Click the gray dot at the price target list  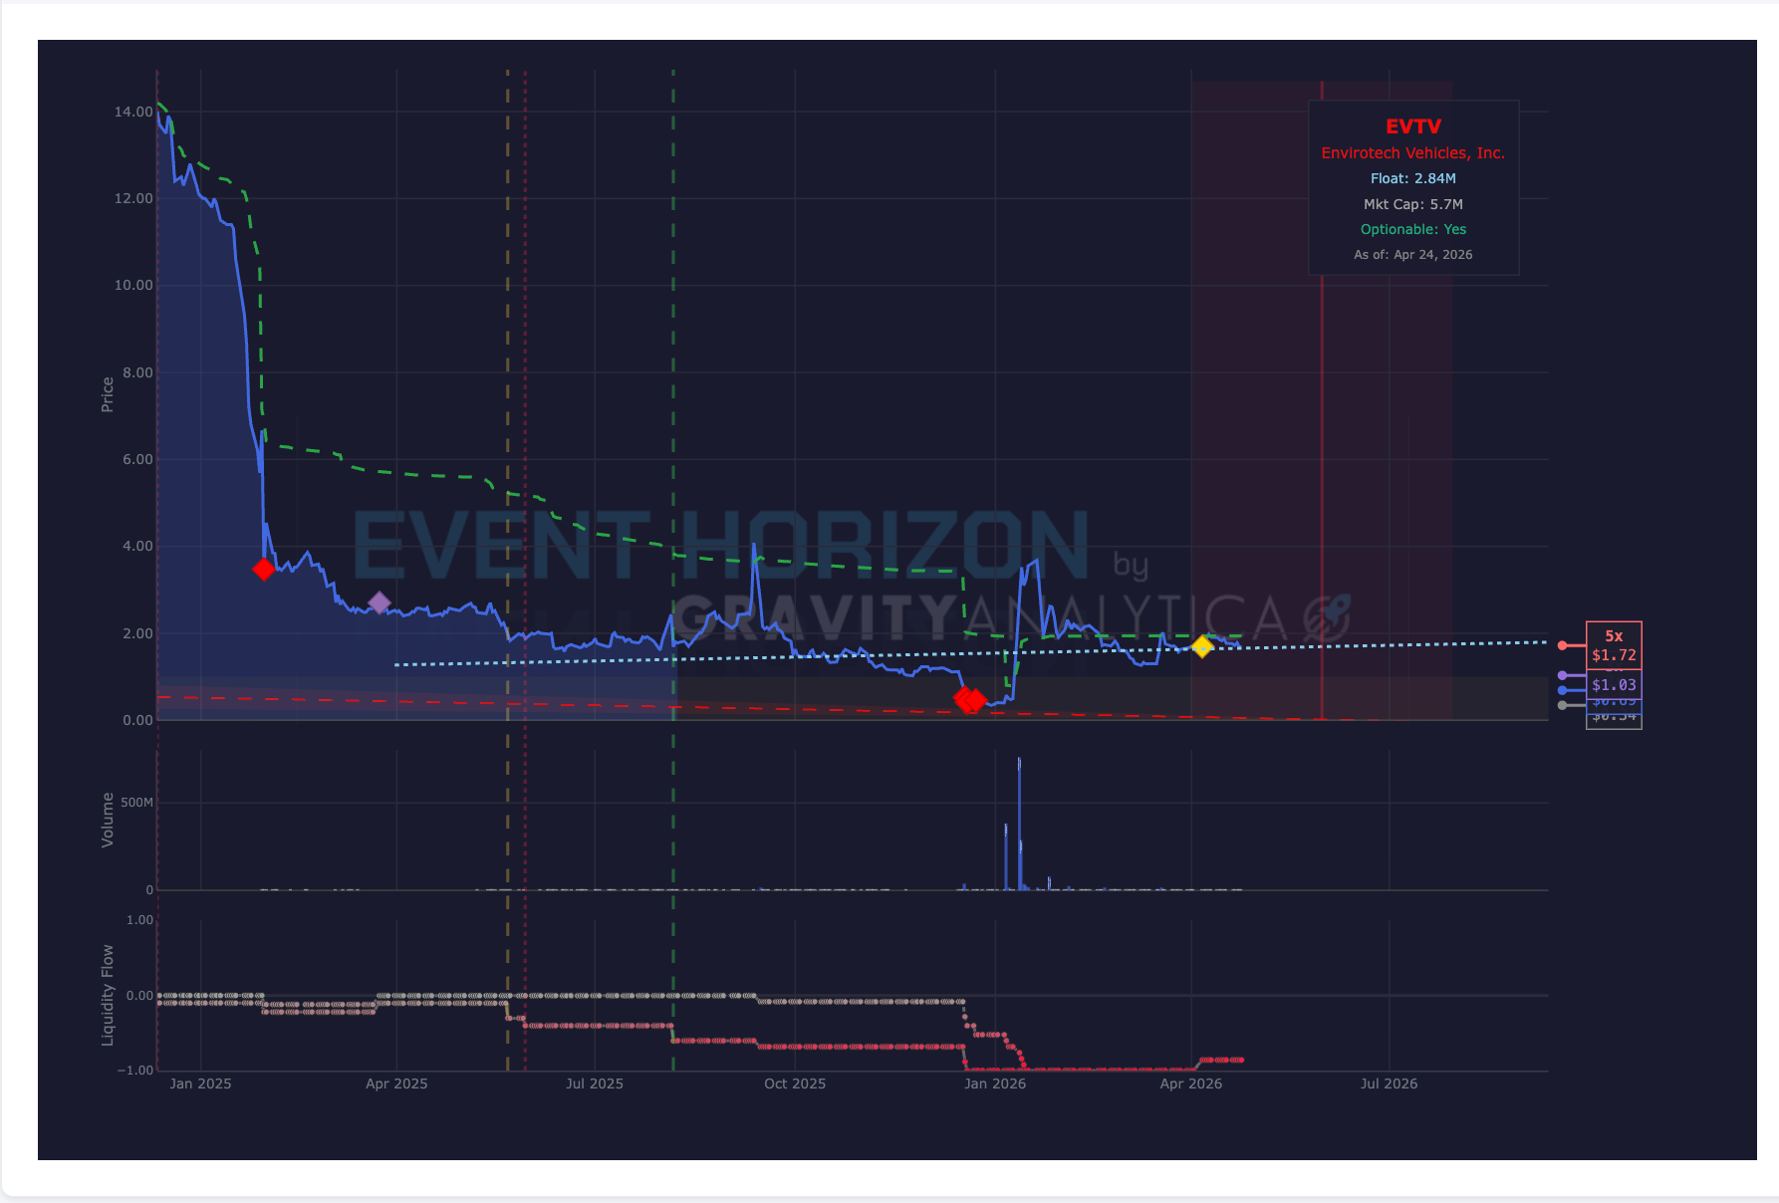point(1562,705)
